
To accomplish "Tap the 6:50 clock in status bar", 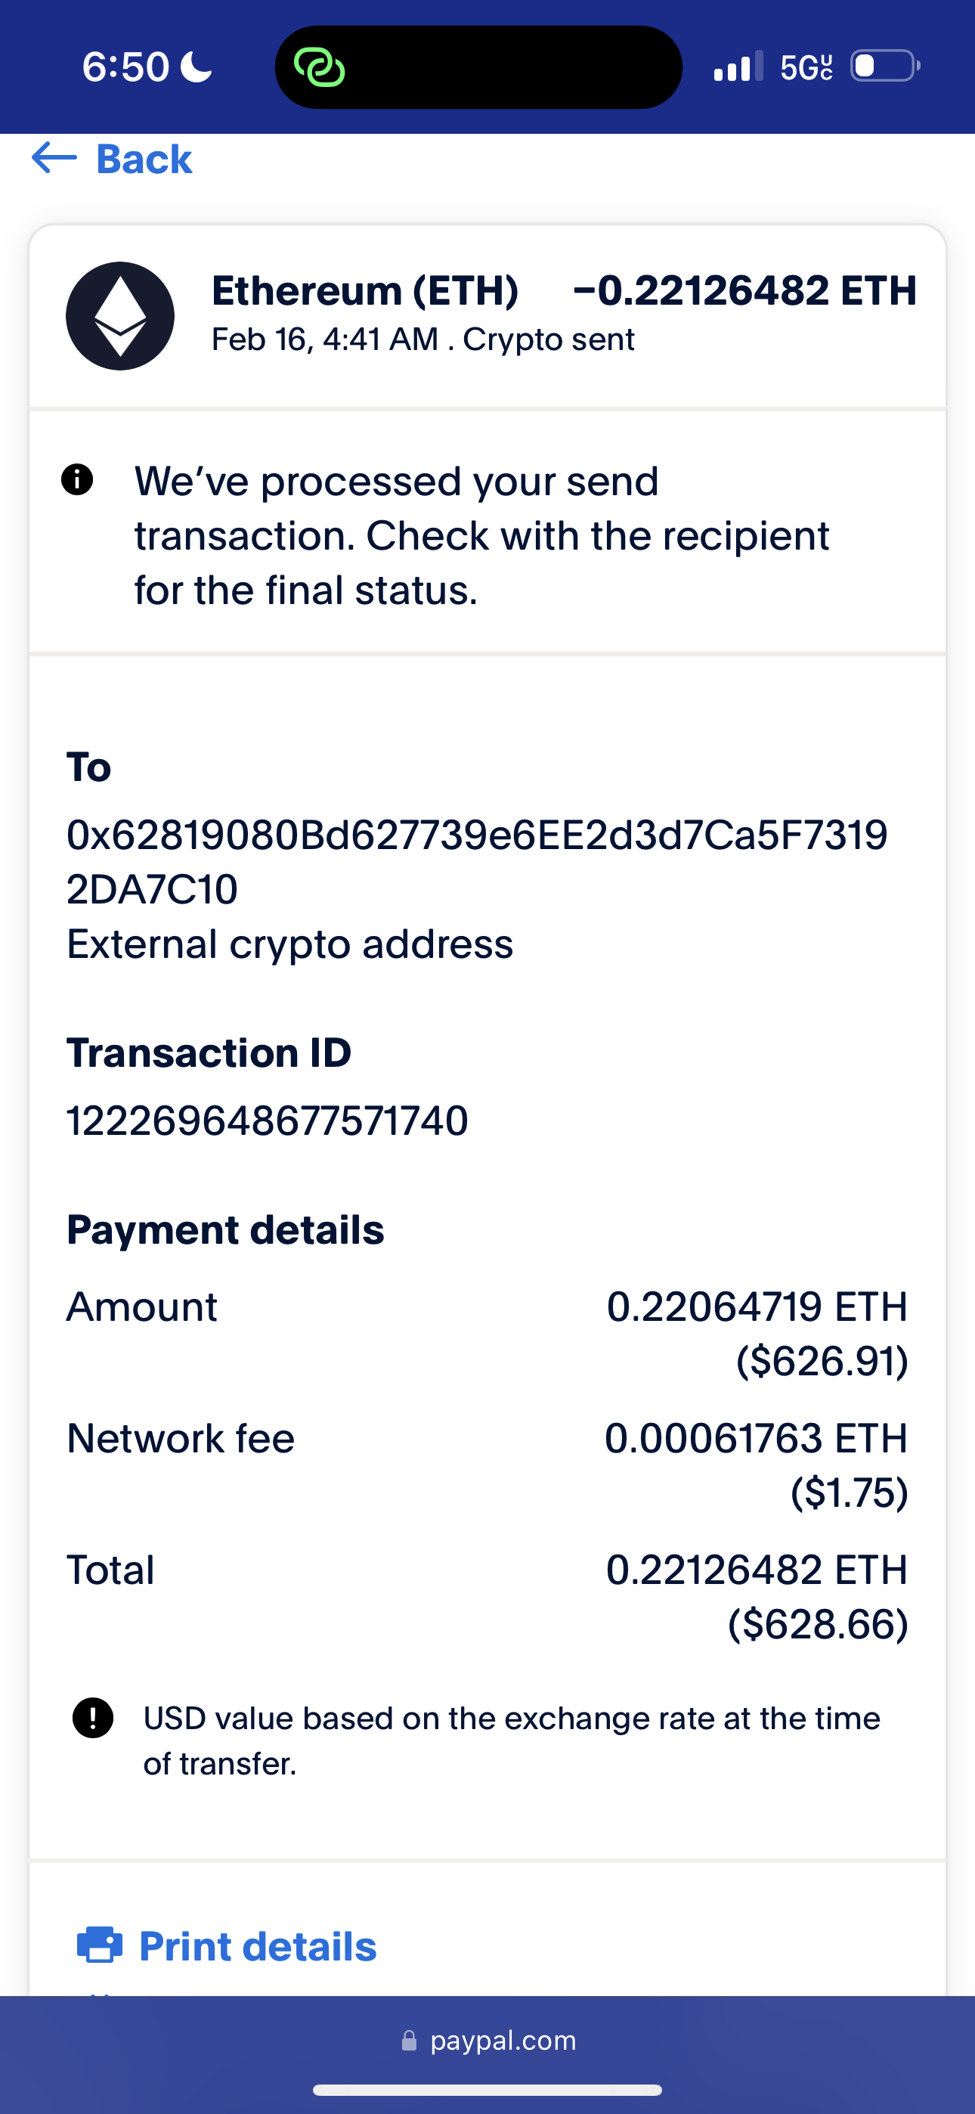I will pos(125,67).
